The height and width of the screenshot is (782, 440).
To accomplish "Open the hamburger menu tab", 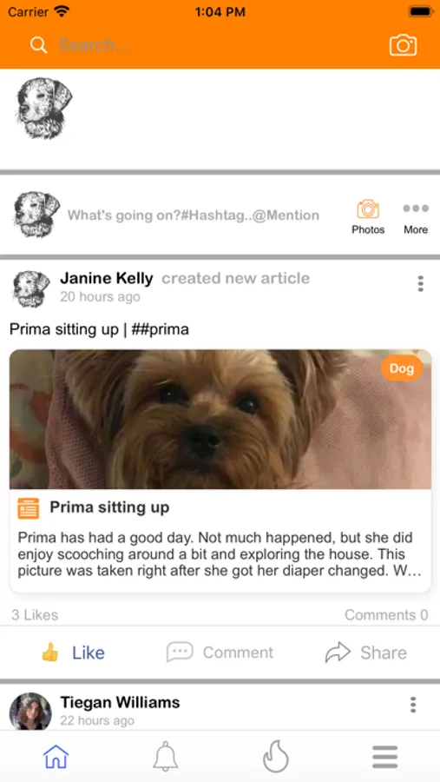I will point(385,757).
